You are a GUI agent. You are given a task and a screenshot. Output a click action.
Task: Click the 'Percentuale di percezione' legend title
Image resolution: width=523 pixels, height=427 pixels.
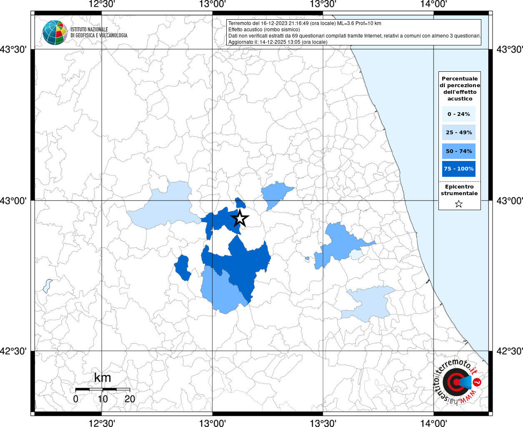coord(460,88)
